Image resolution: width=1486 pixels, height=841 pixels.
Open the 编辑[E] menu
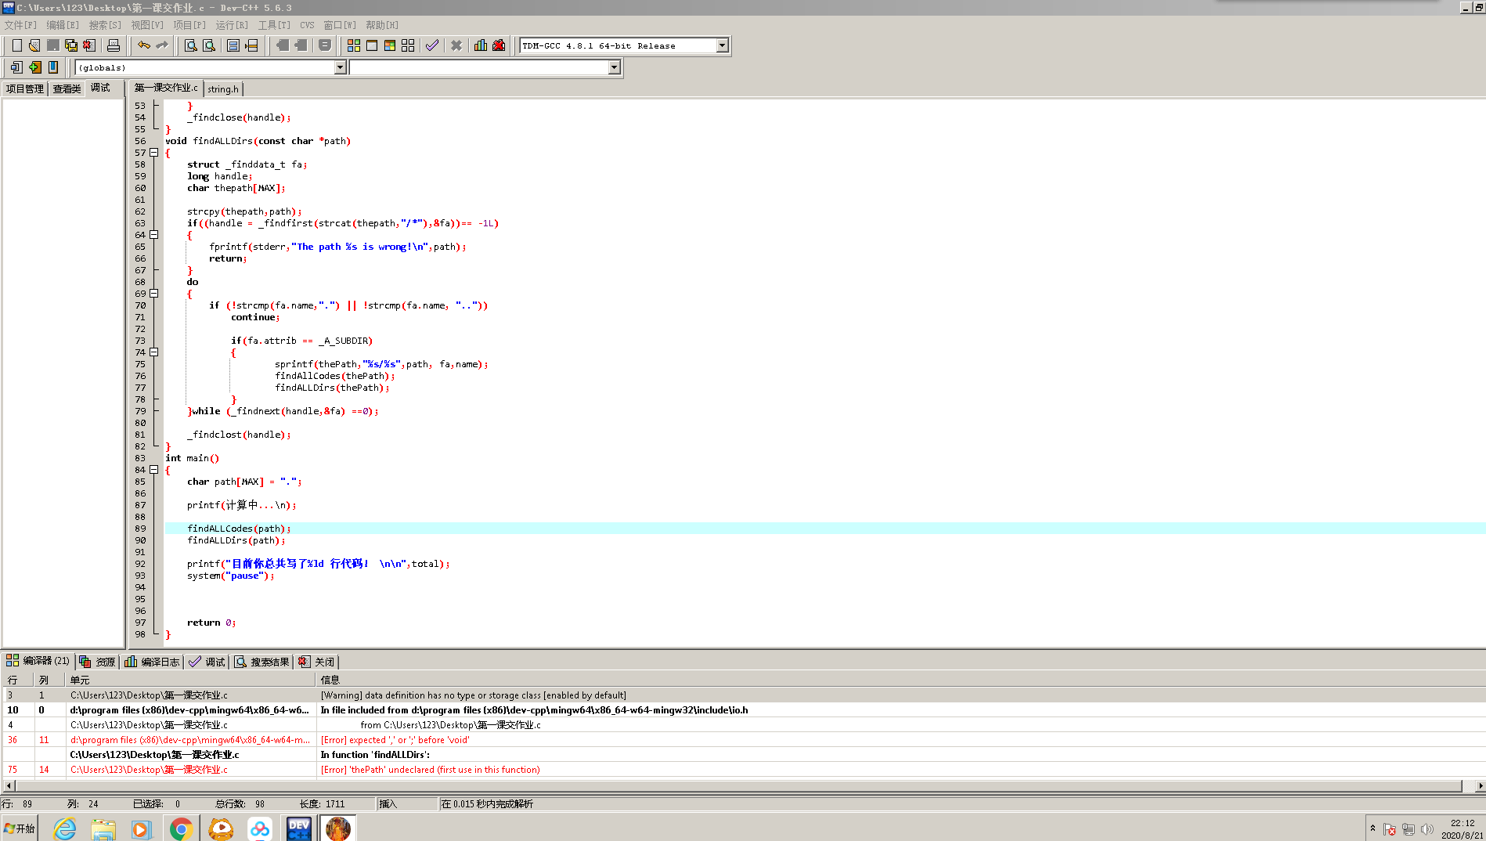point(63,25)
